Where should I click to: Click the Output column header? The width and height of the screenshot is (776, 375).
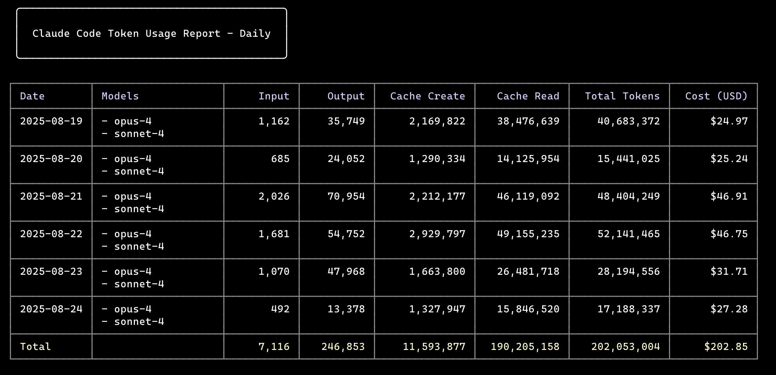346,96
